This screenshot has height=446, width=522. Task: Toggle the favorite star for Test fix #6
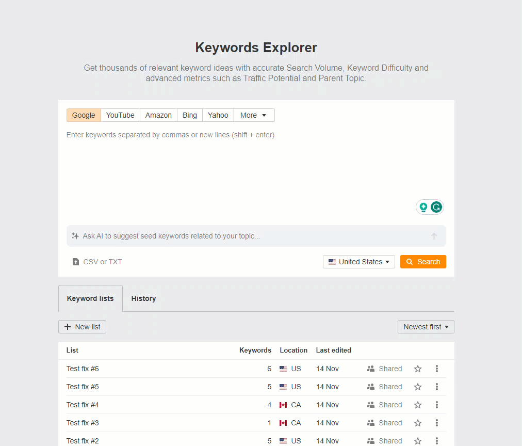click(417, 369)
